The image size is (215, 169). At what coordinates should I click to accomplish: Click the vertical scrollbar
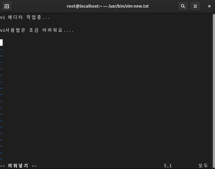click(214, 90)
